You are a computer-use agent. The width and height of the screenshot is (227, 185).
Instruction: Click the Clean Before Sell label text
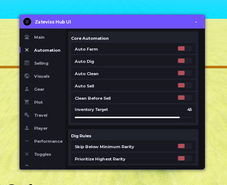tap(93, 98)
